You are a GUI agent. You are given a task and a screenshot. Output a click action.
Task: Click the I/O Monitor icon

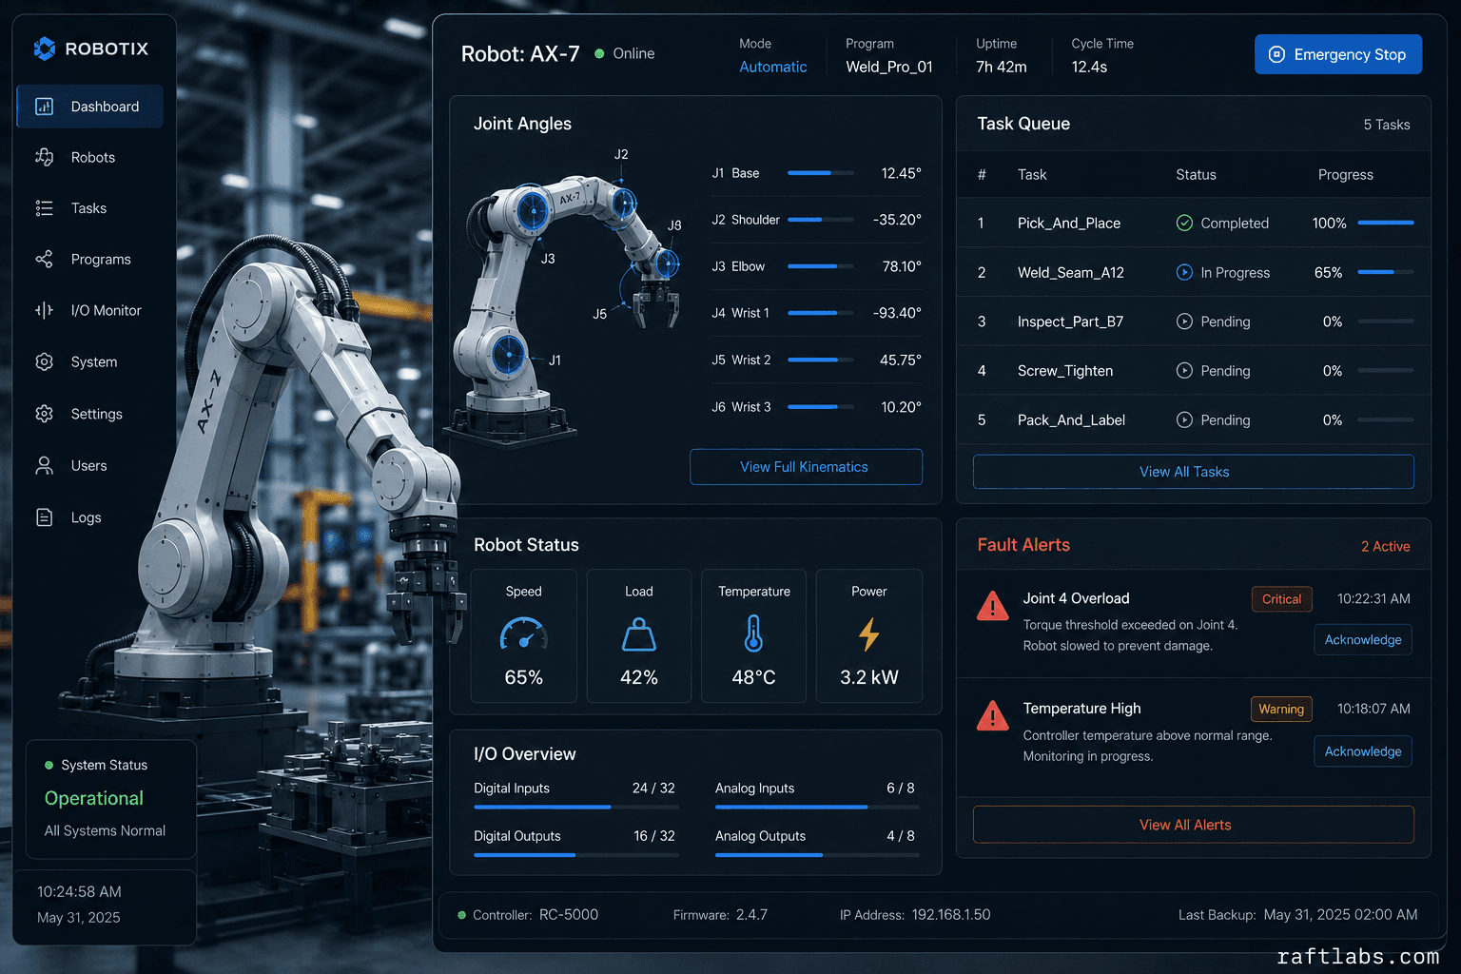(44, 310)
